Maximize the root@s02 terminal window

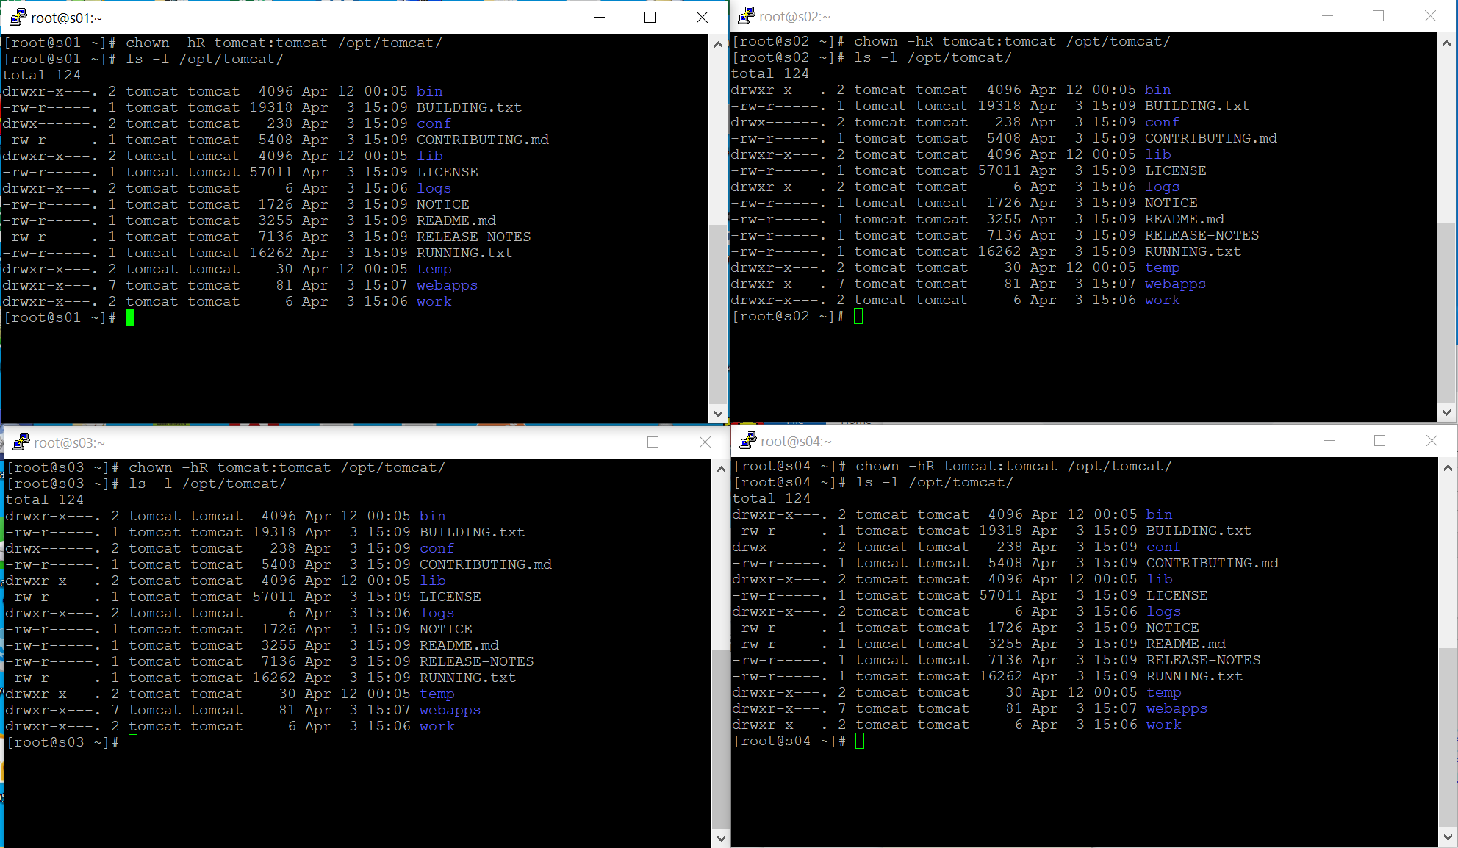point(1378,15)
